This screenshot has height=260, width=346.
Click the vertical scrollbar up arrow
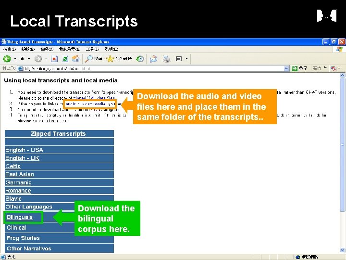coord(342,76)
